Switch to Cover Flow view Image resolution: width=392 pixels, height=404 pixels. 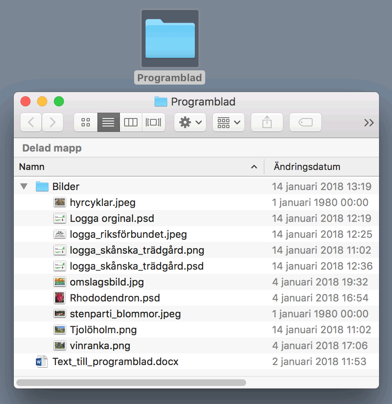pyautogui.click(x=153, y=122)
